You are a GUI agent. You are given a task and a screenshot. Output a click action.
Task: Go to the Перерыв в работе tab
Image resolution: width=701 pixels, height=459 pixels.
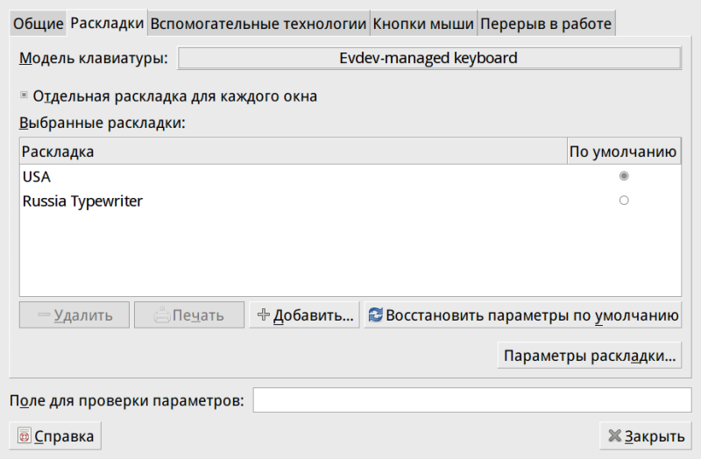(x=546, y=24)
